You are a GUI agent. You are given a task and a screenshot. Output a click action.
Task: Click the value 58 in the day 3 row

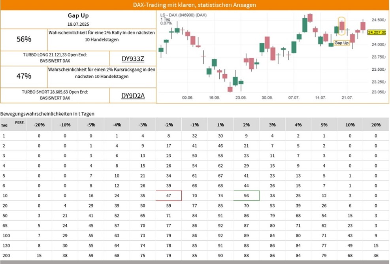point(220,156)
